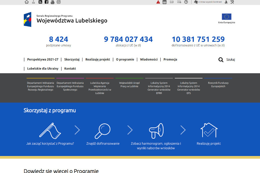Click the Facebook icon

(x=46, y=2)
